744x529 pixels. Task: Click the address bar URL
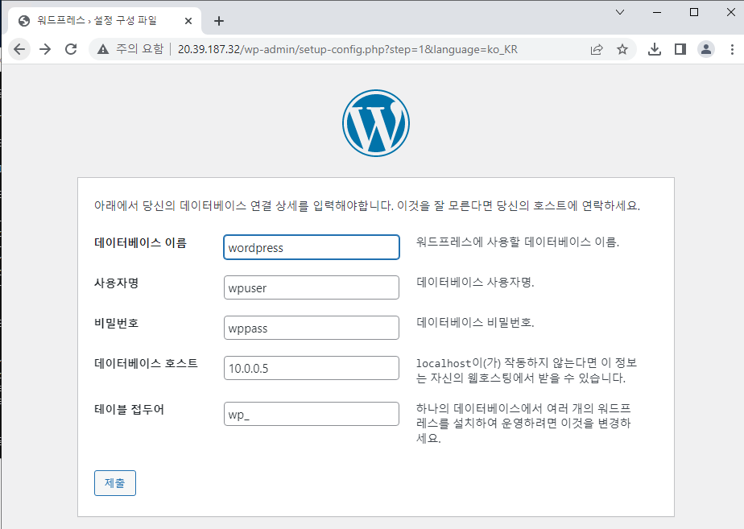click(347, 49)
